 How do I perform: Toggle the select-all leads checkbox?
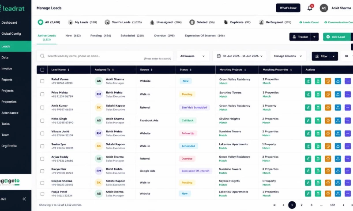point(42,70)
